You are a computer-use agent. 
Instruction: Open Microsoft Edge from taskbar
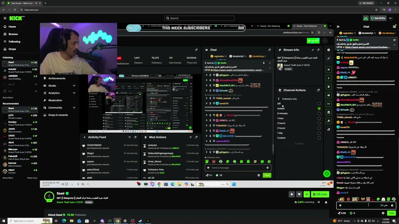(64, 221)
